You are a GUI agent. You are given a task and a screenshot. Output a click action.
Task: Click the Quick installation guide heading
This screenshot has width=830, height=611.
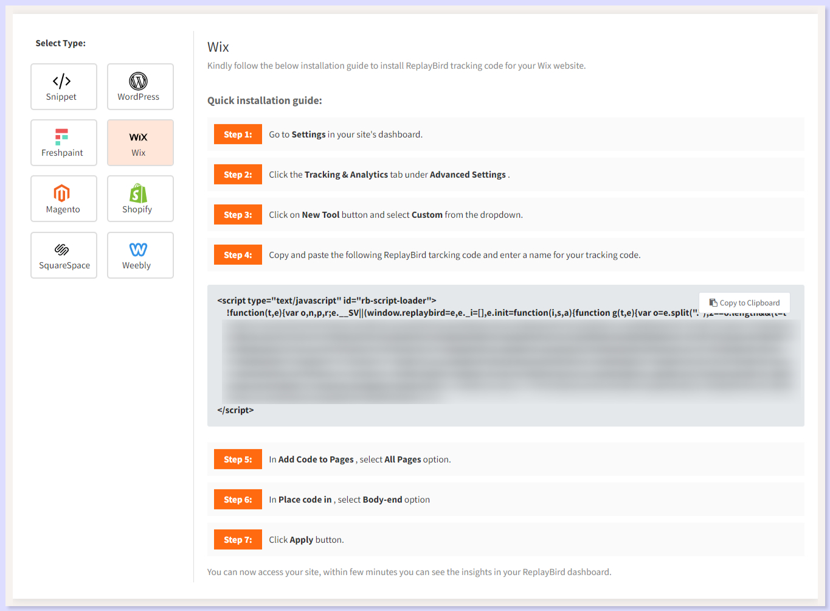(x=265, y=100)
